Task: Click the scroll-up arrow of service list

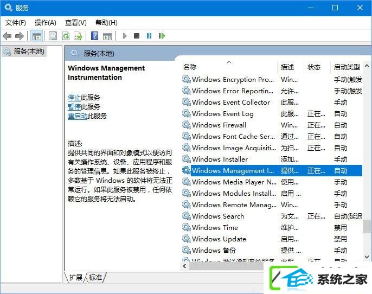Action: (x=367, y=66)
